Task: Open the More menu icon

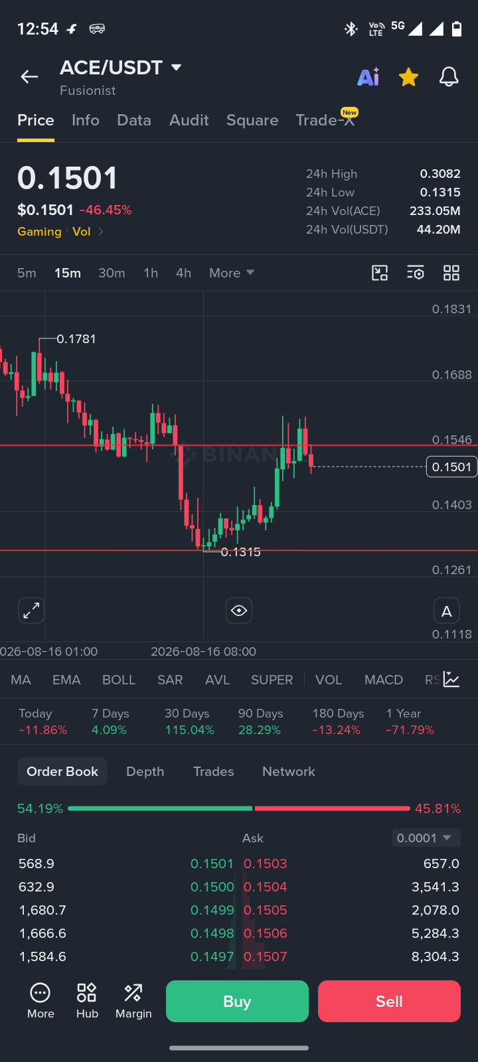Action: point(40,1001)
